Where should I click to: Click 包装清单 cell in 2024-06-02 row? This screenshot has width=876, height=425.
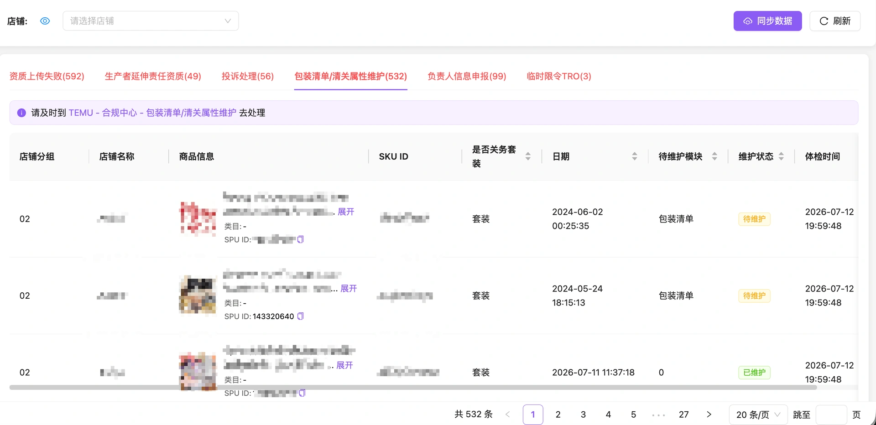point(676,219)
